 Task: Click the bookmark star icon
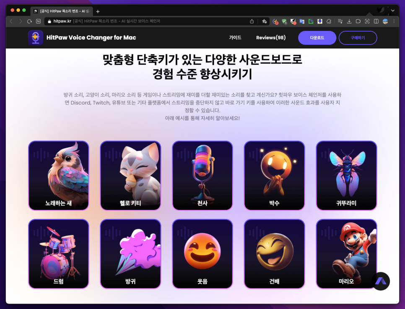point(264,21)
